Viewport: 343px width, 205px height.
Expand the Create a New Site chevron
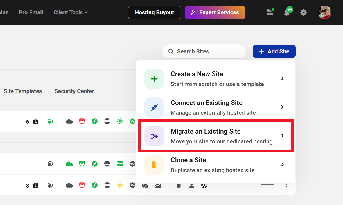(283, 78)
